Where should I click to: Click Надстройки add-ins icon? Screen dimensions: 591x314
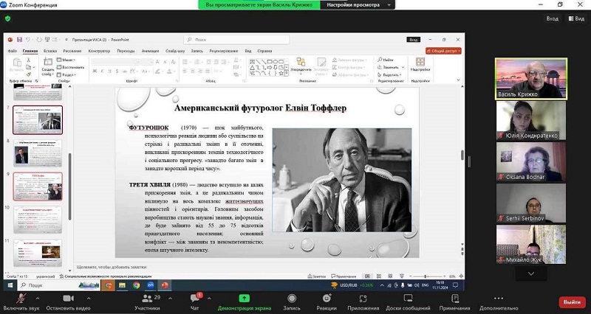click(420, 64)
